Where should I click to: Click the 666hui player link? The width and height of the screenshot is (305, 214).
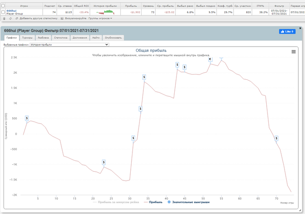[x=11, y=11]
